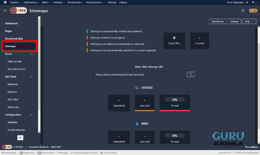The image size is (260, 155).
Task: Open Robots.txt editor
Action: [x=13, y=107]
